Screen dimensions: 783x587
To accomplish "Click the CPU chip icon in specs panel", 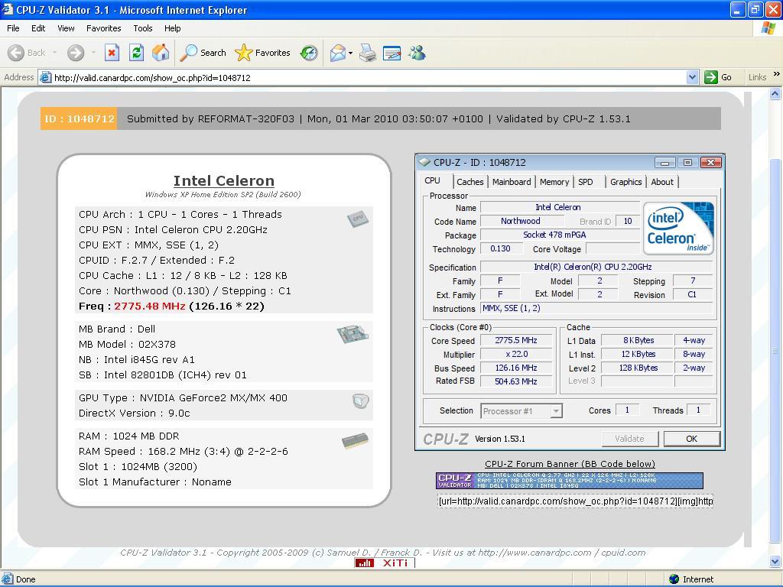I will (358, 219).
